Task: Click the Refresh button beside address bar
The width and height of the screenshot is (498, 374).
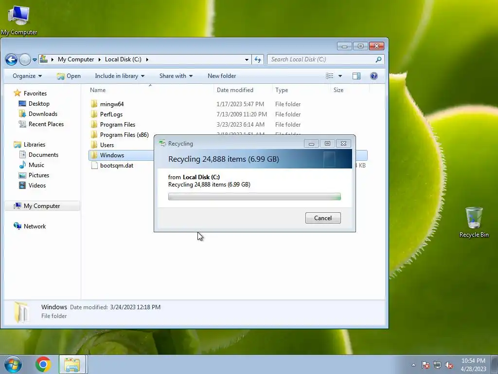Action: [x=258, y=59]
